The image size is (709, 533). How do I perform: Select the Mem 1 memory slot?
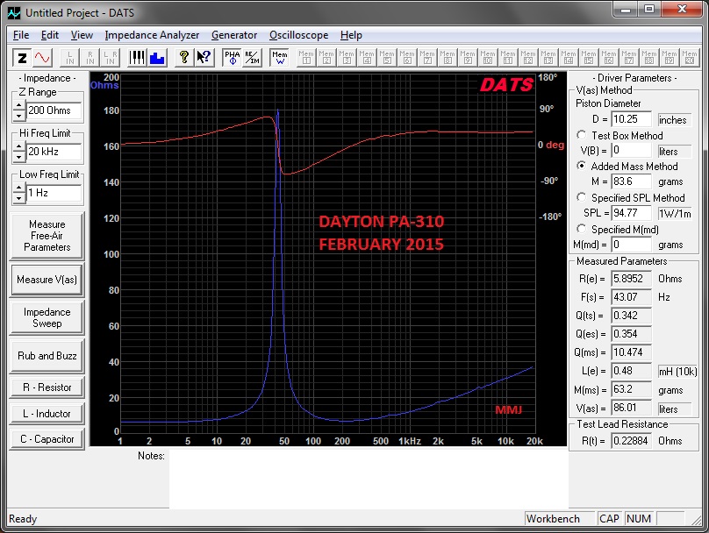pos(306,57)
